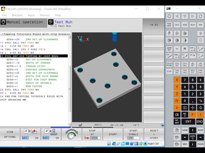
Task: Open the PGM MGT program manager key
Action: [169, 25]
